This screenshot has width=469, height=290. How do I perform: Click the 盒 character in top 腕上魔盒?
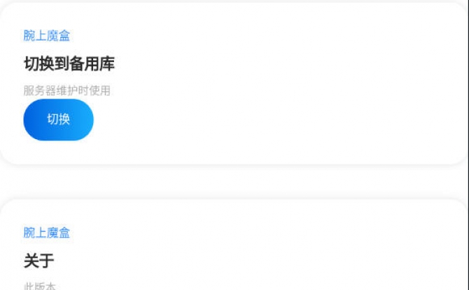point(64,36)
